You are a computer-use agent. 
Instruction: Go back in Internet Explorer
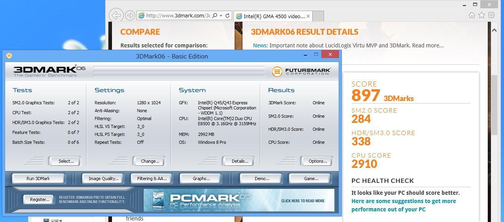pos(116,15)
